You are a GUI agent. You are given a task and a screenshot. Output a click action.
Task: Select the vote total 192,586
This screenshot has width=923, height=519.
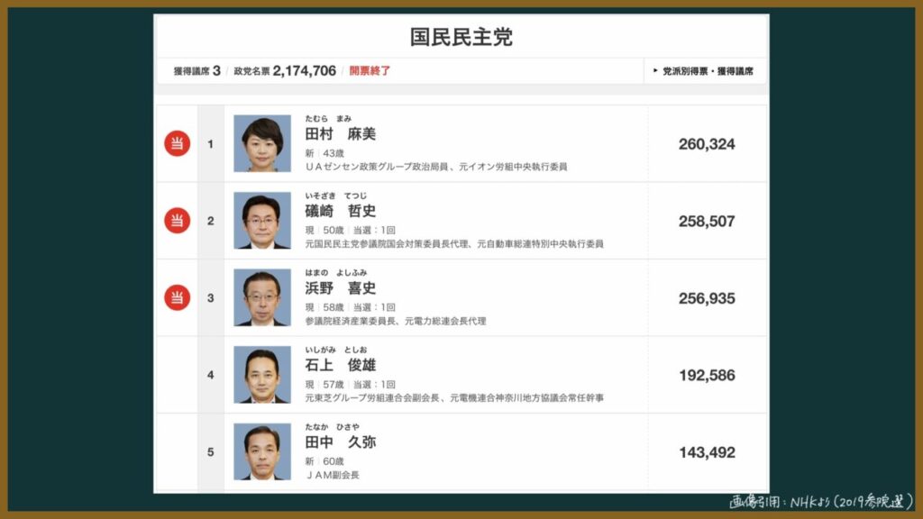707,376
